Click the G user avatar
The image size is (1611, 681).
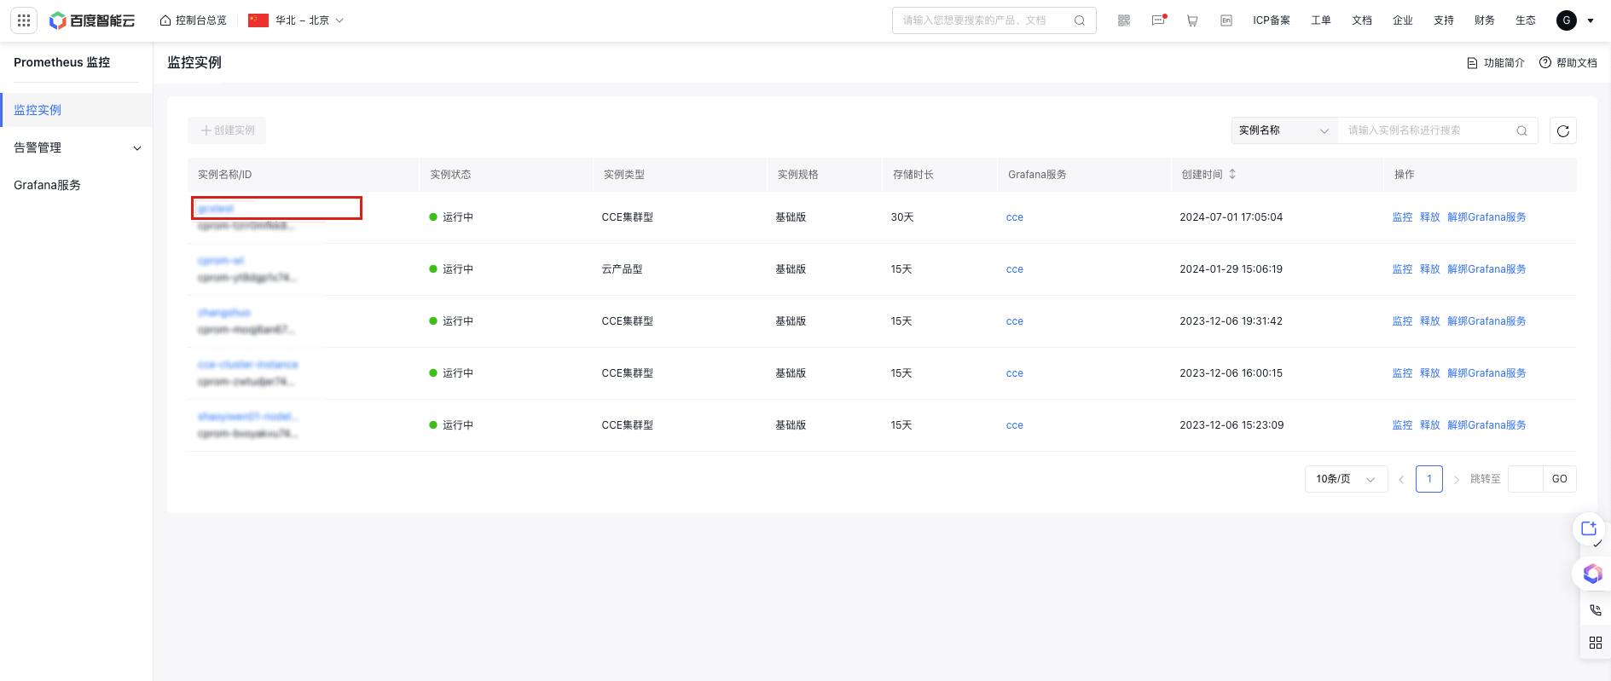click(x=1567, y=20)
